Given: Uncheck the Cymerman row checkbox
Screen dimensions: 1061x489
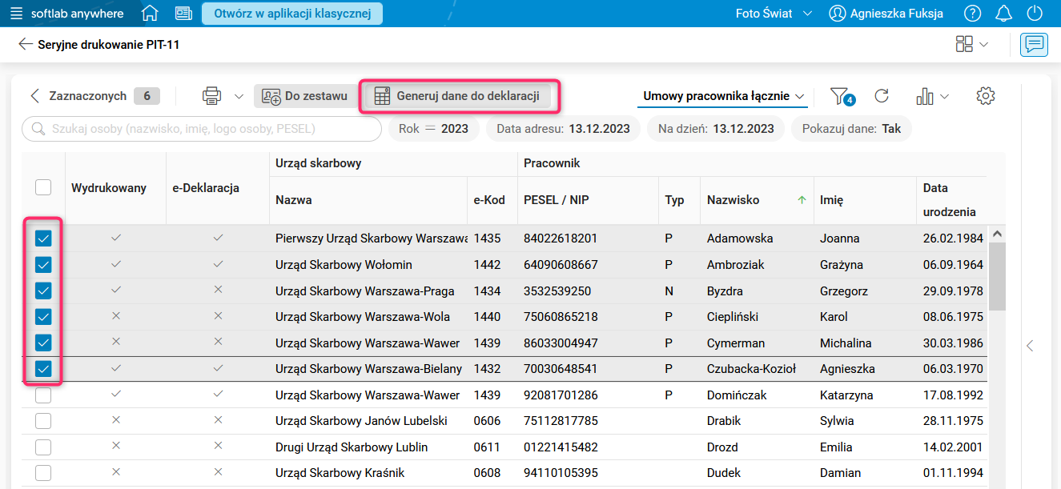Looking at the screenshot, I should (x=43, y=343).
